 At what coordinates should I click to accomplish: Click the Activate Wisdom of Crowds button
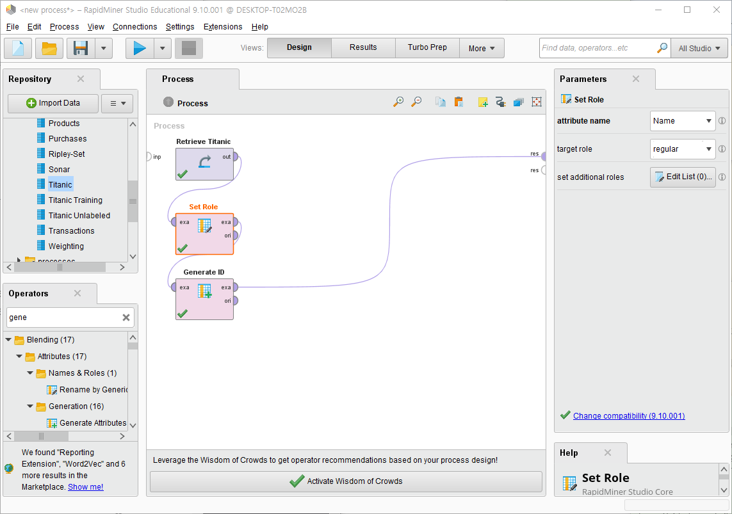pyautogui.click(x=346, y=481)
